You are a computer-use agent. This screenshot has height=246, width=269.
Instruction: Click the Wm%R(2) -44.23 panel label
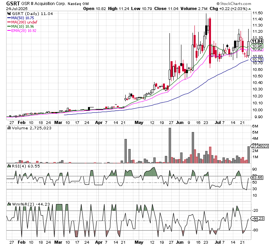click(x=31, y=204)
